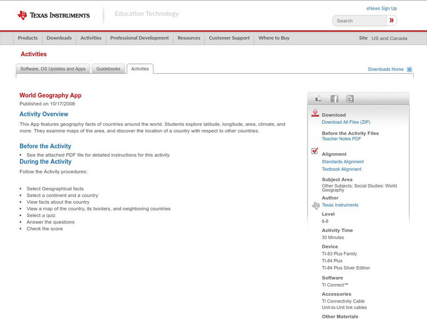Open the Resources menu
Viewport: 427px width, 319px height.
[189, 38]
